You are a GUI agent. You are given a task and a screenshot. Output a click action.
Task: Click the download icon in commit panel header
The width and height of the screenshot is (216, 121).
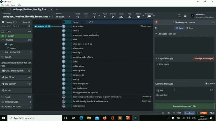pos(213,22)
